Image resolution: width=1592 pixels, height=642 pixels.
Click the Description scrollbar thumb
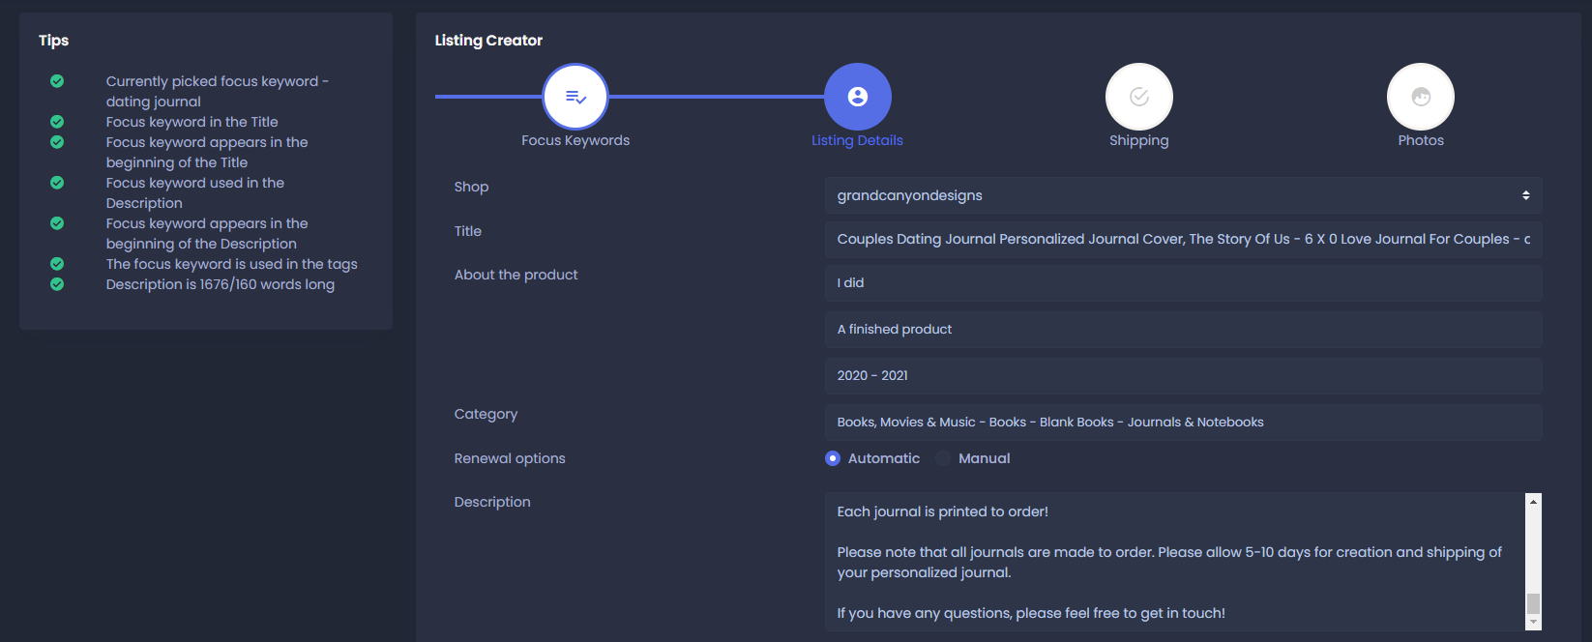1533,603
